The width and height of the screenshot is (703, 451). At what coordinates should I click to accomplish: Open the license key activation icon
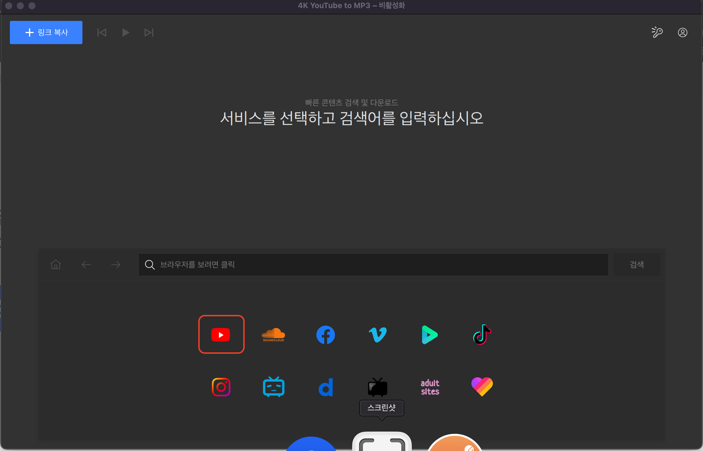coord(657,32)
